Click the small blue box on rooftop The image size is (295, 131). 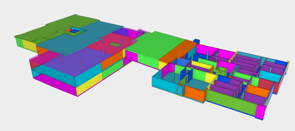click(x=196, y=41)
